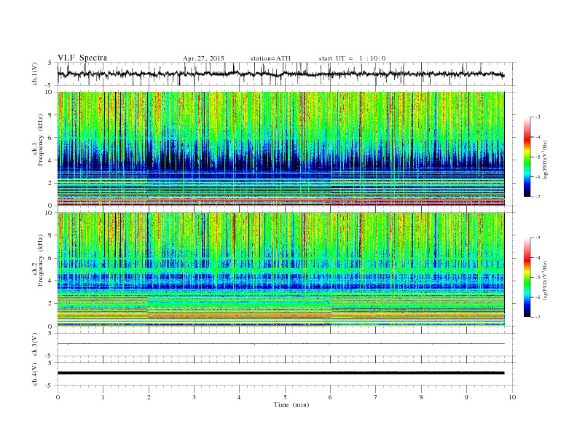Click the ch.1 voltage waveform trace

coord(280,74)
